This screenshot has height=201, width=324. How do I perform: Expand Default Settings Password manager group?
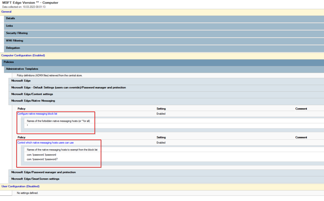coord(68,88)
